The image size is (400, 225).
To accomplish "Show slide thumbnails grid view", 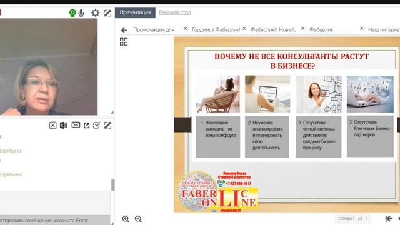I will [124, 42].
